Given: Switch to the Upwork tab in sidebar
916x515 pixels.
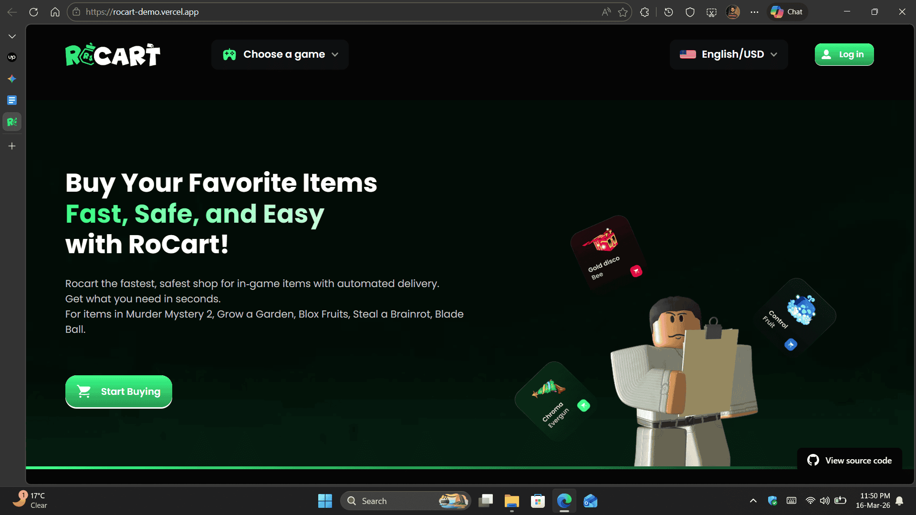Looking at the screenshot, I should tap(12, 57).
